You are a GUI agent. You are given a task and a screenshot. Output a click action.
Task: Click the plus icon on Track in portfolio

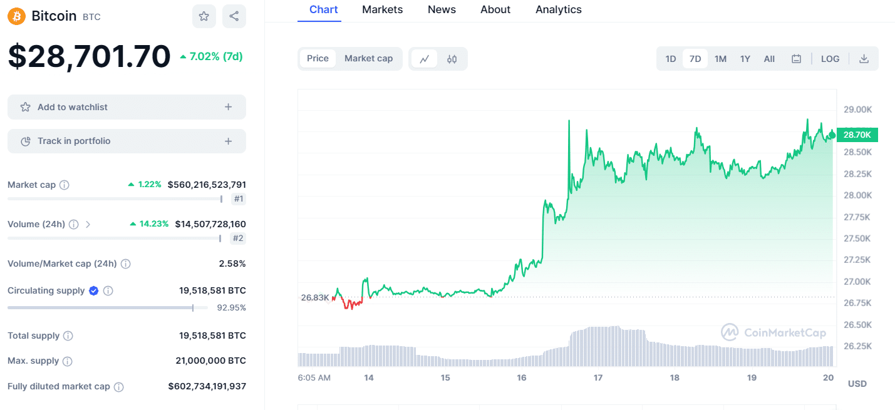[229, 141]
